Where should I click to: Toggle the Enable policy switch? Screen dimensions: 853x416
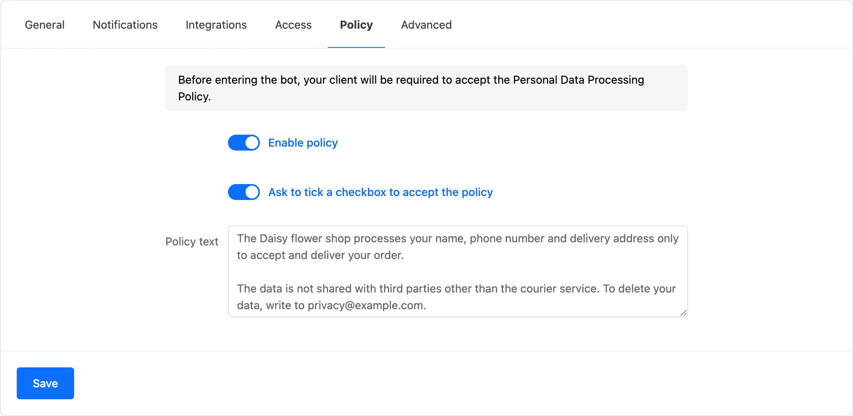point(244,143)
